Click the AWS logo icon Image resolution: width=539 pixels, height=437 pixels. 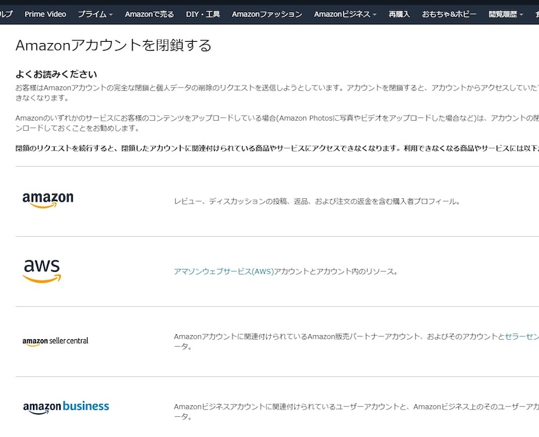[x=42, y=271]
